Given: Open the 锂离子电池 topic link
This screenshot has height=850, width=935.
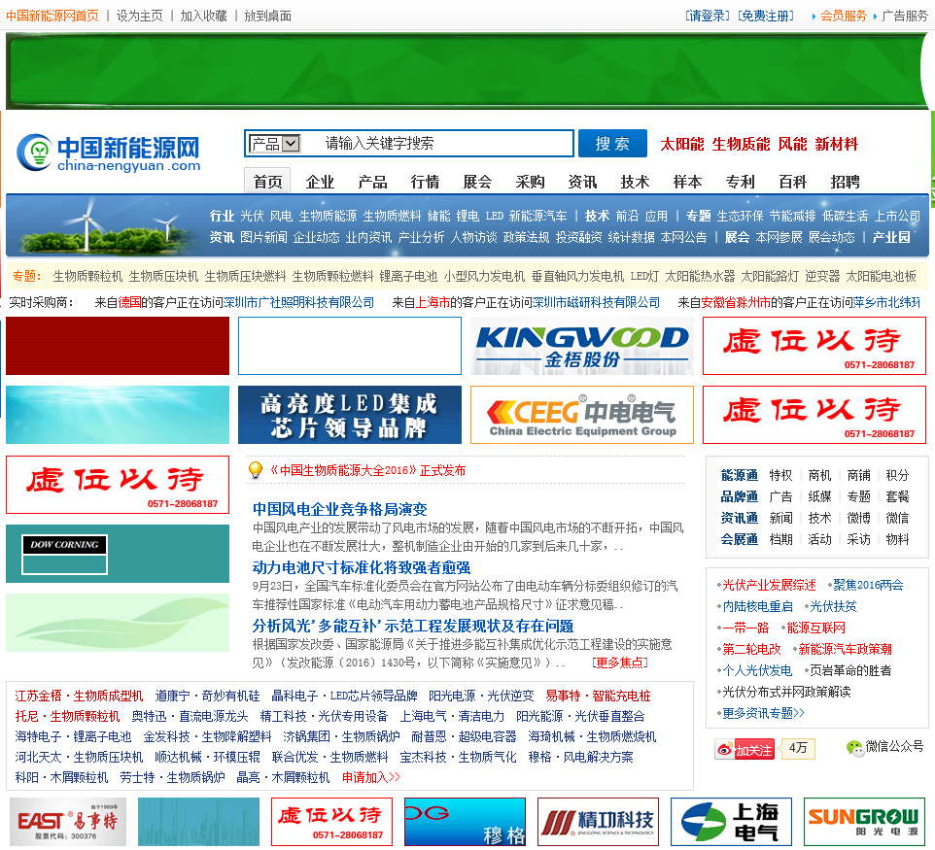Looking at the screenshot, I should 408,276.
